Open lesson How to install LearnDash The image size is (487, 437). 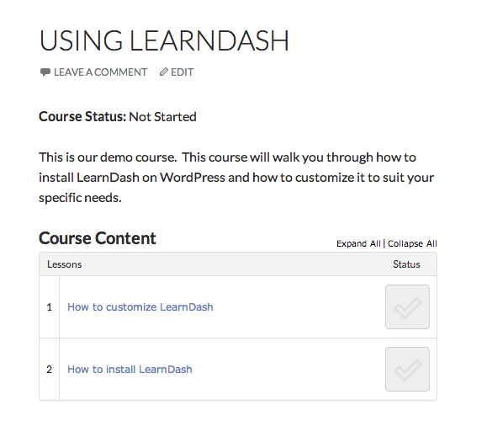point(130,370)
